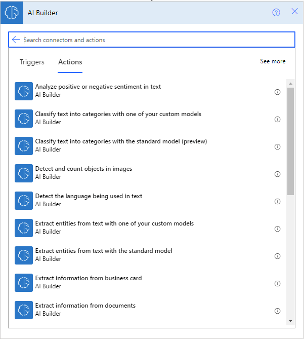Click the AI Builder header logo icon

tap(12, 13)
